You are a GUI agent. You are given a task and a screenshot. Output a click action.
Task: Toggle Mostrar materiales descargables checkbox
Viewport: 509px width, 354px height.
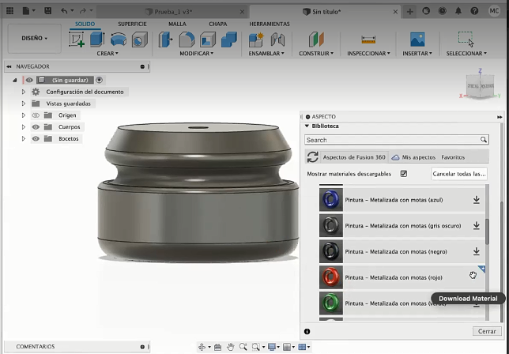tap(404, 174)
